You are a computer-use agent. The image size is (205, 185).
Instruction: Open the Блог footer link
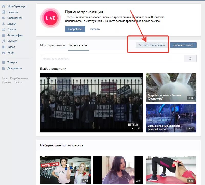[x=5, y=78]
